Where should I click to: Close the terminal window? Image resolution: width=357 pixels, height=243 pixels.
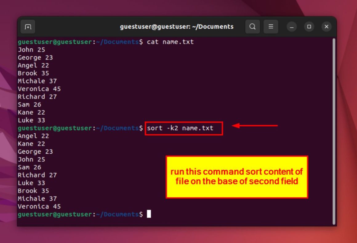tap(327, 27)
